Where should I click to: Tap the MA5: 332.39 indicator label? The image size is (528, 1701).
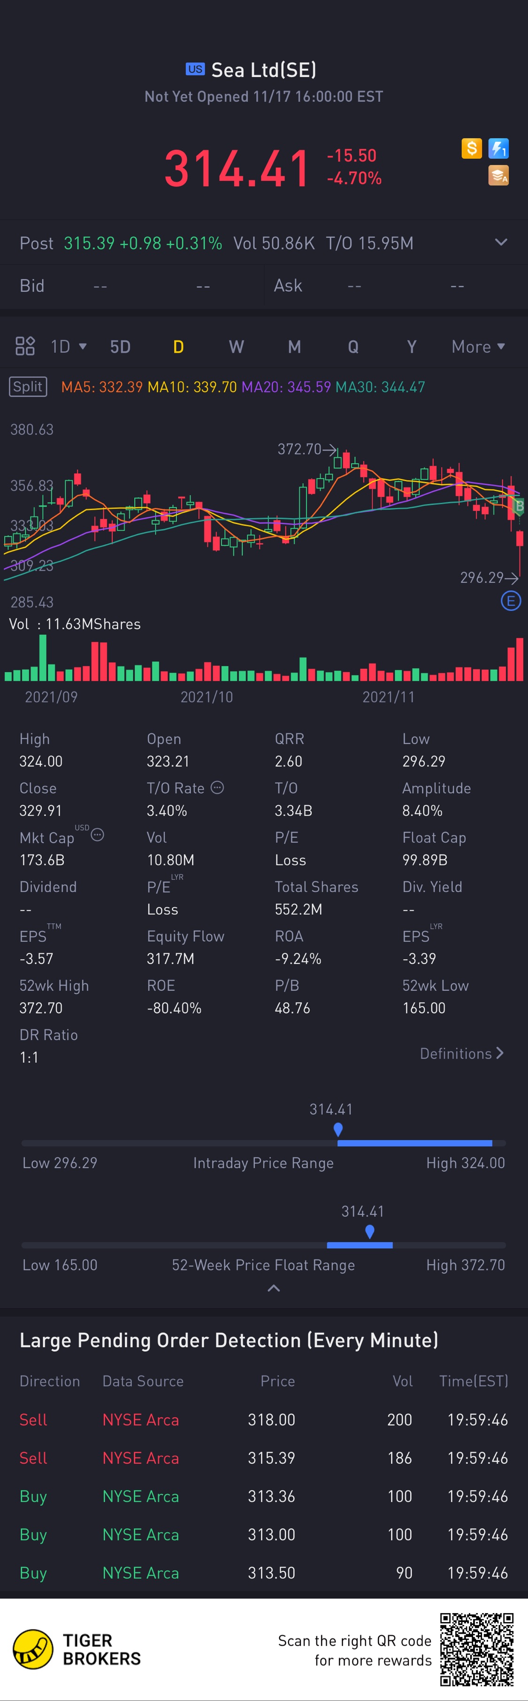pos(102,387)
